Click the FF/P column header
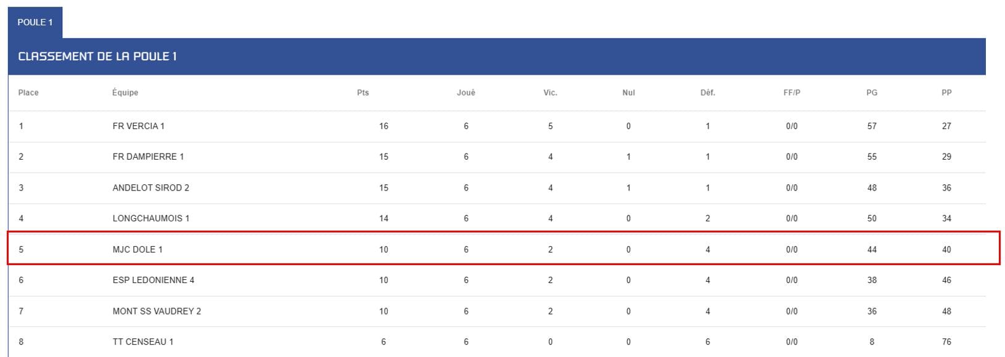Viewport: 1005px width, 357px height. (792, 92)
